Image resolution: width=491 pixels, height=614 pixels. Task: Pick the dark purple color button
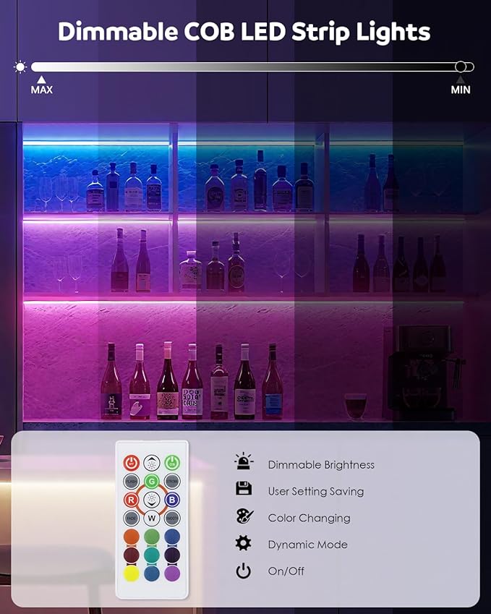pyautogui.click(x=172, y=555)
